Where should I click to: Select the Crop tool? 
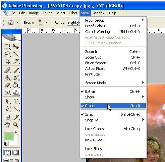7,61
